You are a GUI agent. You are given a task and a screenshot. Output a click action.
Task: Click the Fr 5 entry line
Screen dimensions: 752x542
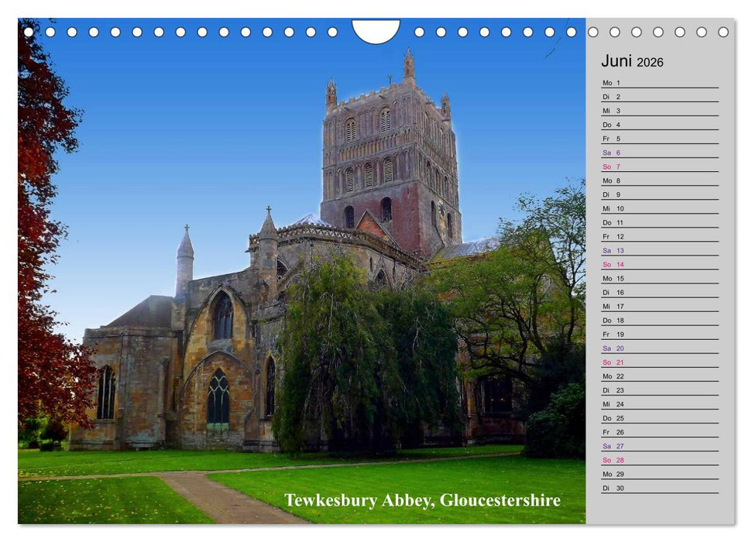pos(660,139)
